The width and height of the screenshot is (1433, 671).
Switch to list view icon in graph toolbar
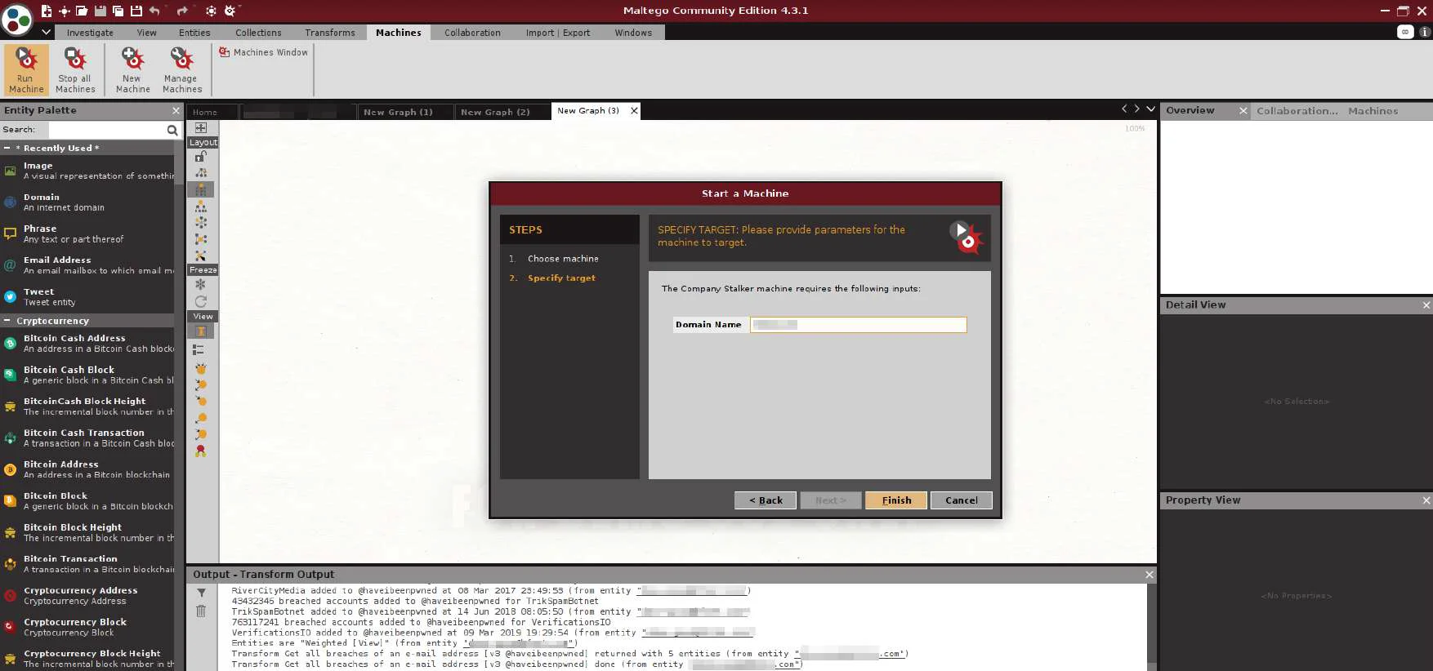(x=199, y=349)
